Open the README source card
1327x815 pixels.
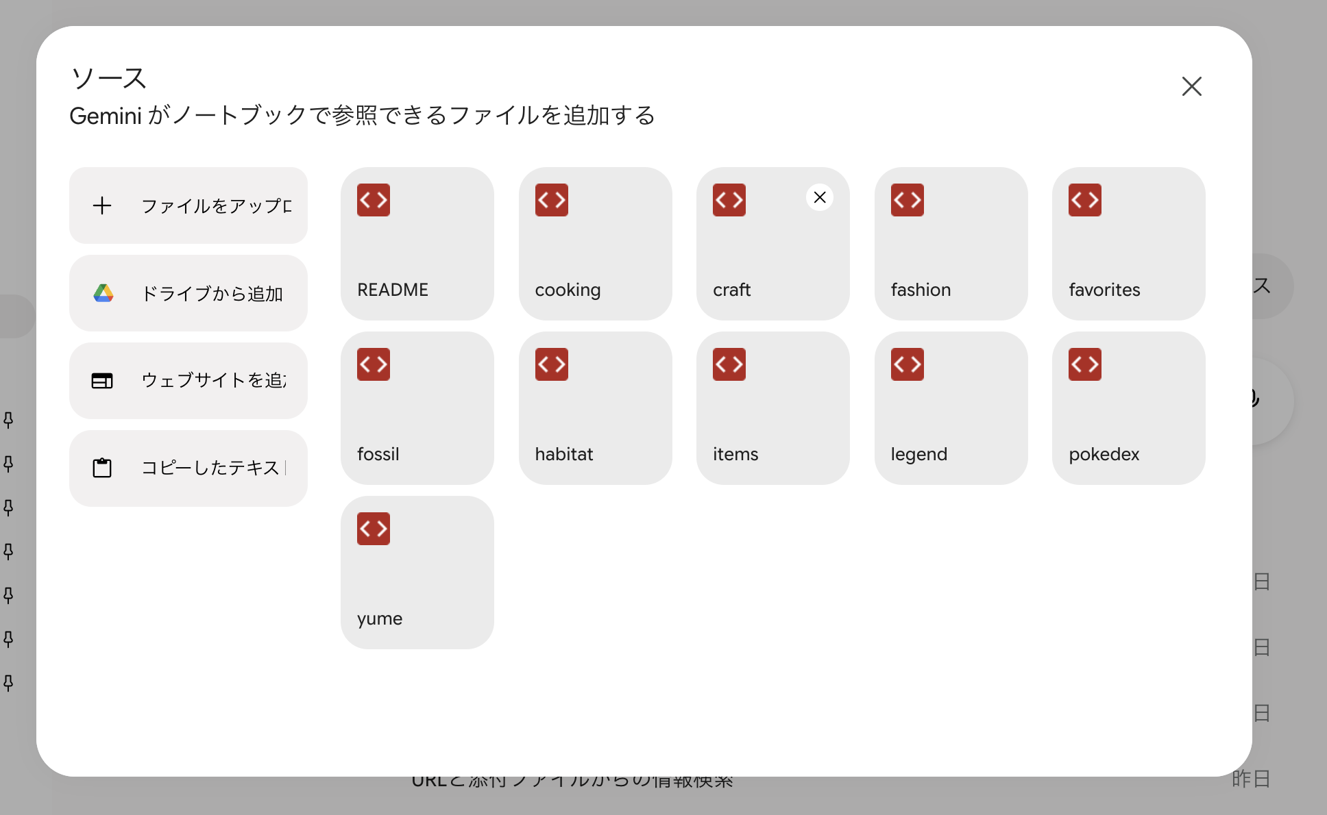pyautogui.click(x=417, y=244)
